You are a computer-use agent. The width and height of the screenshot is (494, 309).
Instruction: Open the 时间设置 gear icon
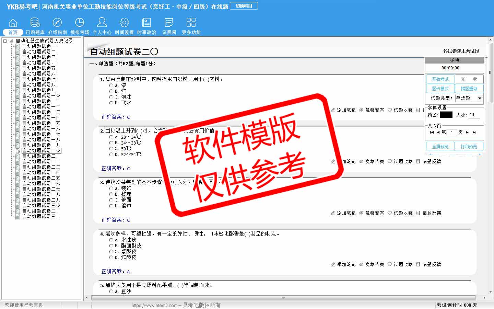click(x=124, y=23)
